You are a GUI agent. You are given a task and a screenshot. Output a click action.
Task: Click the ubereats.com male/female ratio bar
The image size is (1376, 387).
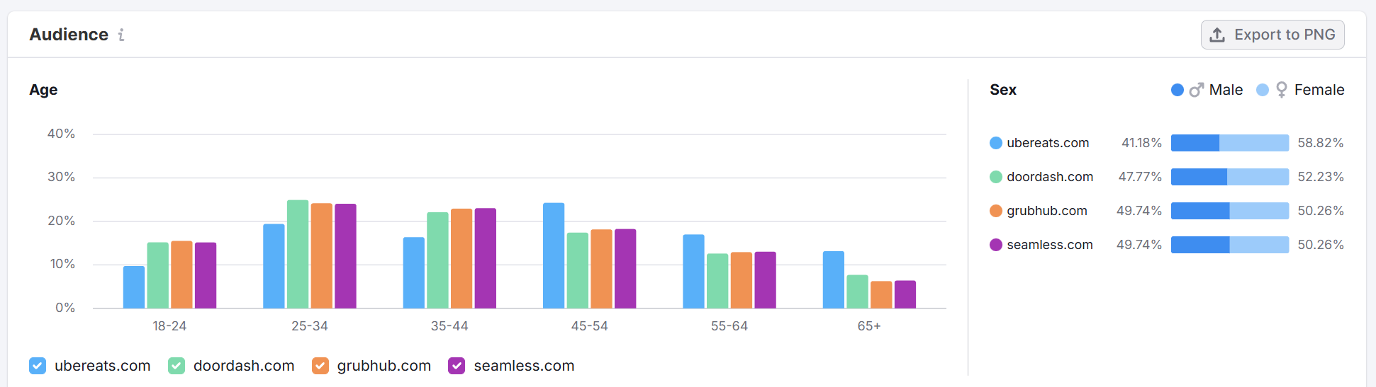(x=1229, y=143)
